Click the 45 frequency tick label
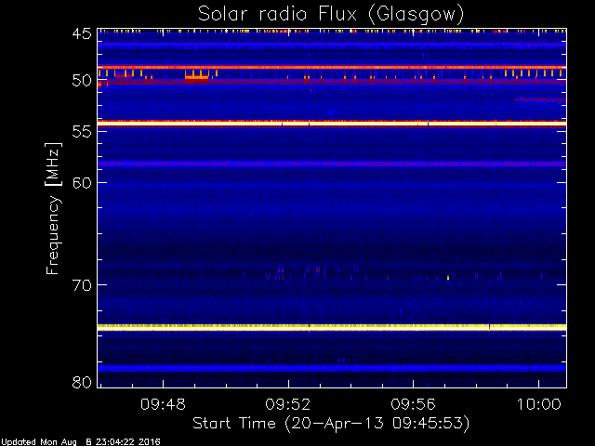The height and width of the screenshot is (446, 595). click(x=82, y=33)
